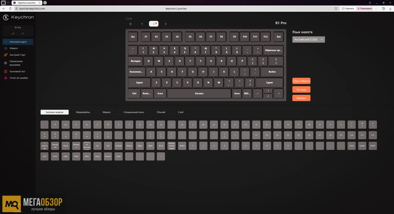Viewport: 394px width, 214px height.
Task: Switch to layer 1
Action: point(142,24)
